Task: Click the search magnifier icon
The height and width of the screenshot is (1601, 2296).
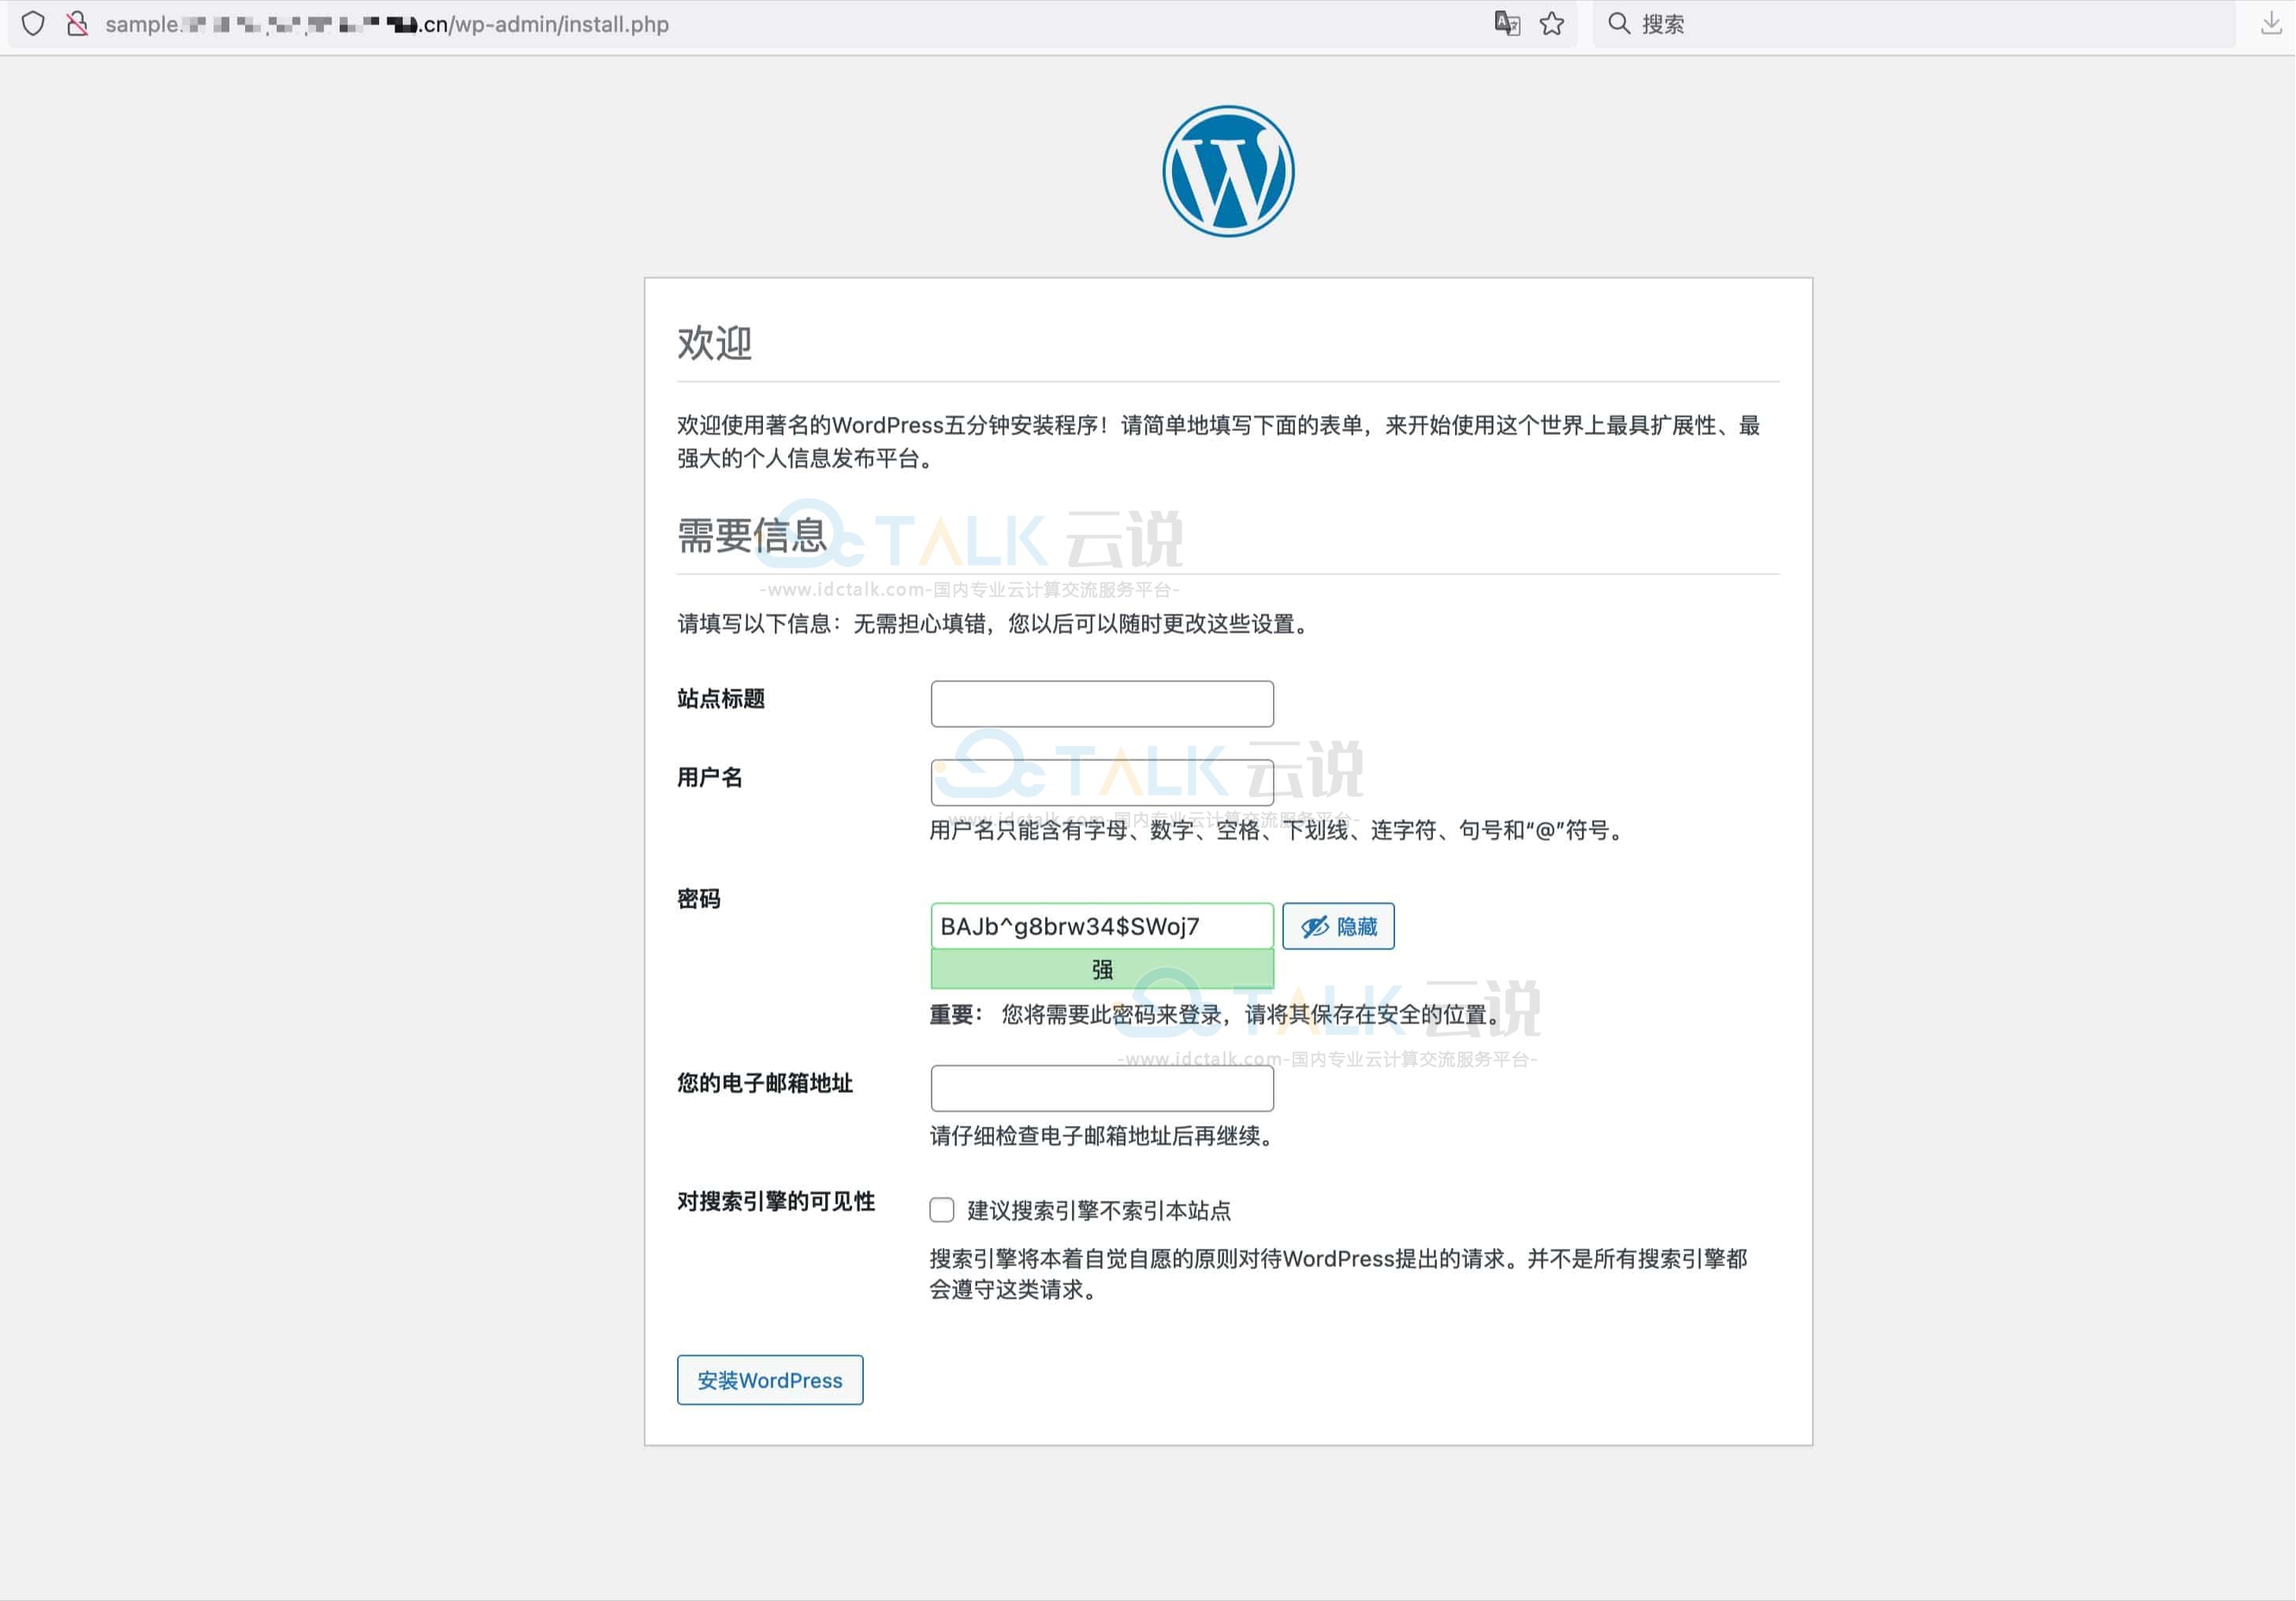Action: (1618, 24)
